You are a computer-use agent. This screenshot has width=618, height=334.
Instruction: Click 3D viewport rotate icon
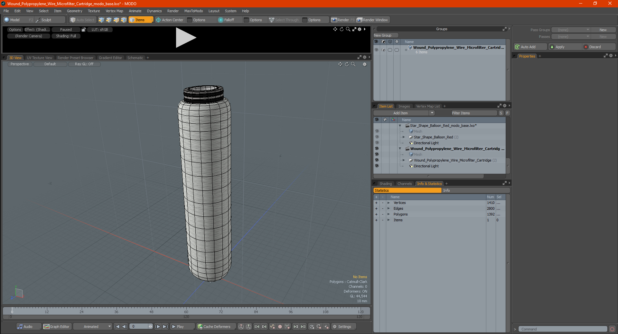347,64
